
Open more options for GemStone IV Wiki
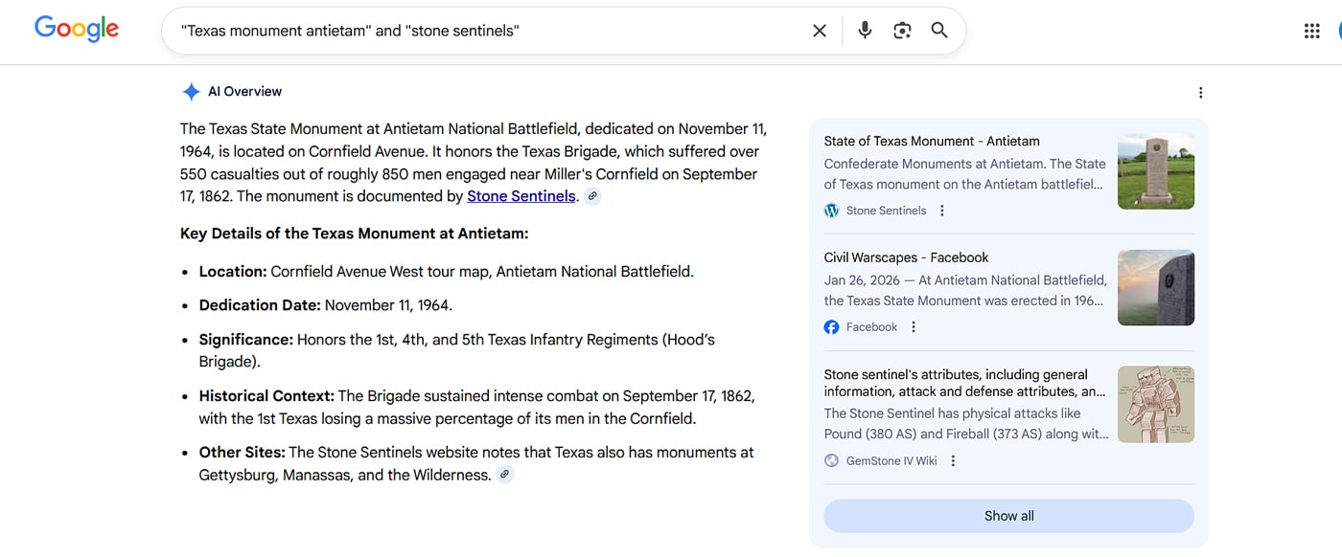(x=953, y=461)
